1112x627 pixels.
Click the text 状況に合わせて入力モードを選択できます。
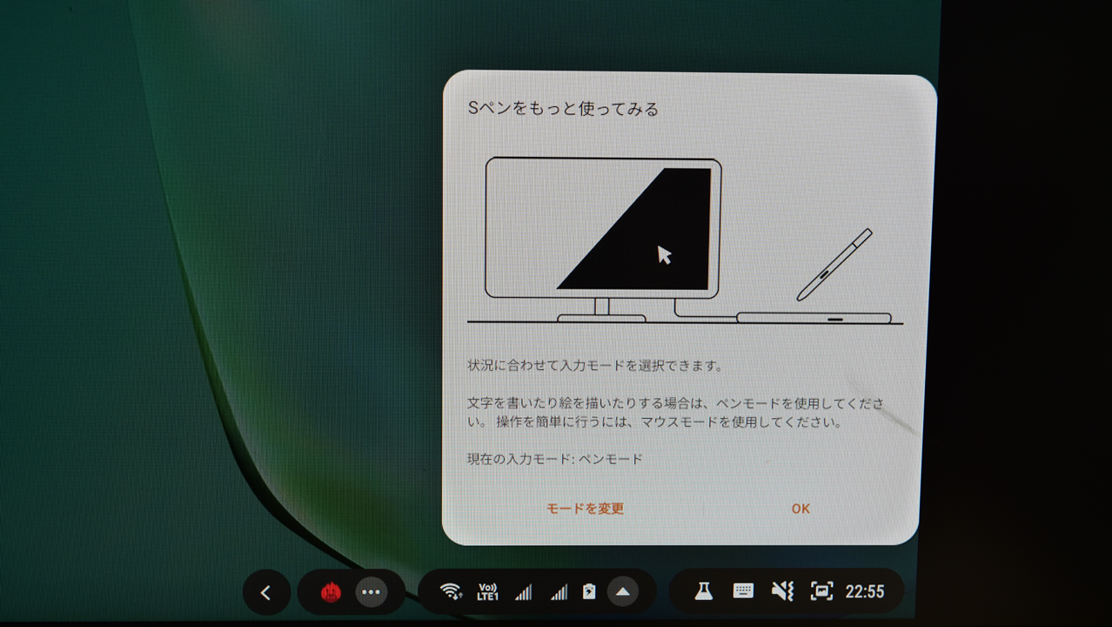point(595,366)
